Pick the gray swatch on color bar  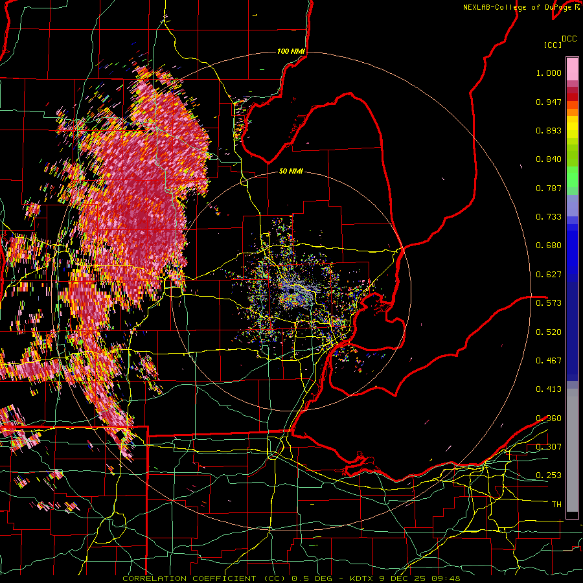click(x=572, y=450)
